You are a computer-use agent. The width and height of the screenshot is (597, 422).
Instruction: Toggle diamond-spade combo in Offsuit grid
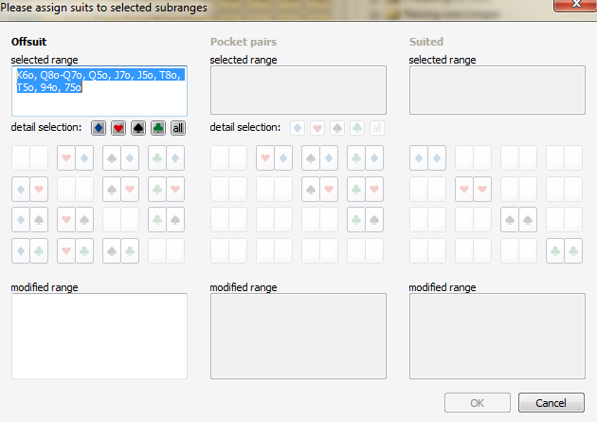click(29, 220)
